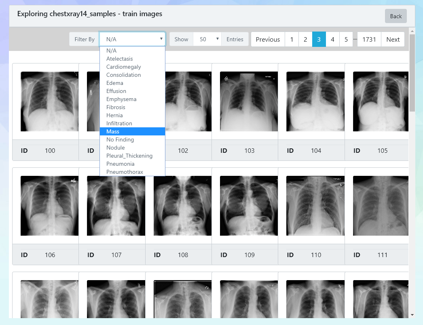Choose Nodule filter option

[132, 148]
